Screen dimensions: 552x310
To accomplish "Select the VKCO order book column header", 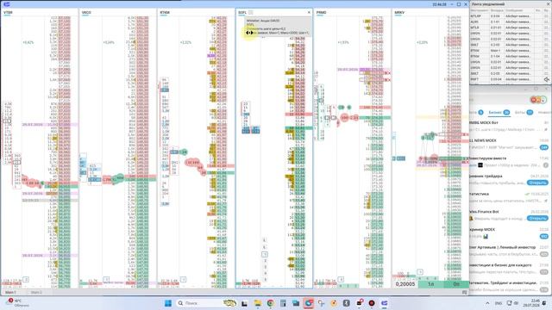I will point(86,12).
